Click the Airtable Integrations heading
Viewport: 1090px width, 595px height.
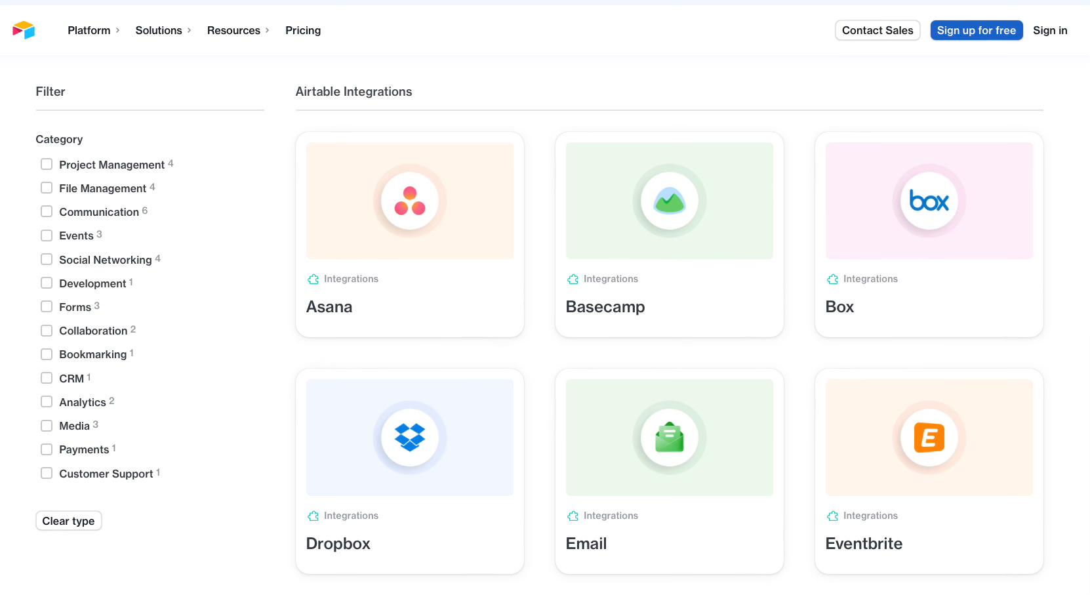click(353, 92)
